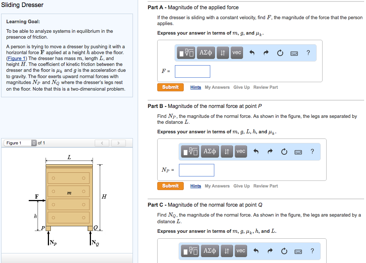Click the N_P answer input field
This screenshot has height=263, width=366.
[197, 170]
